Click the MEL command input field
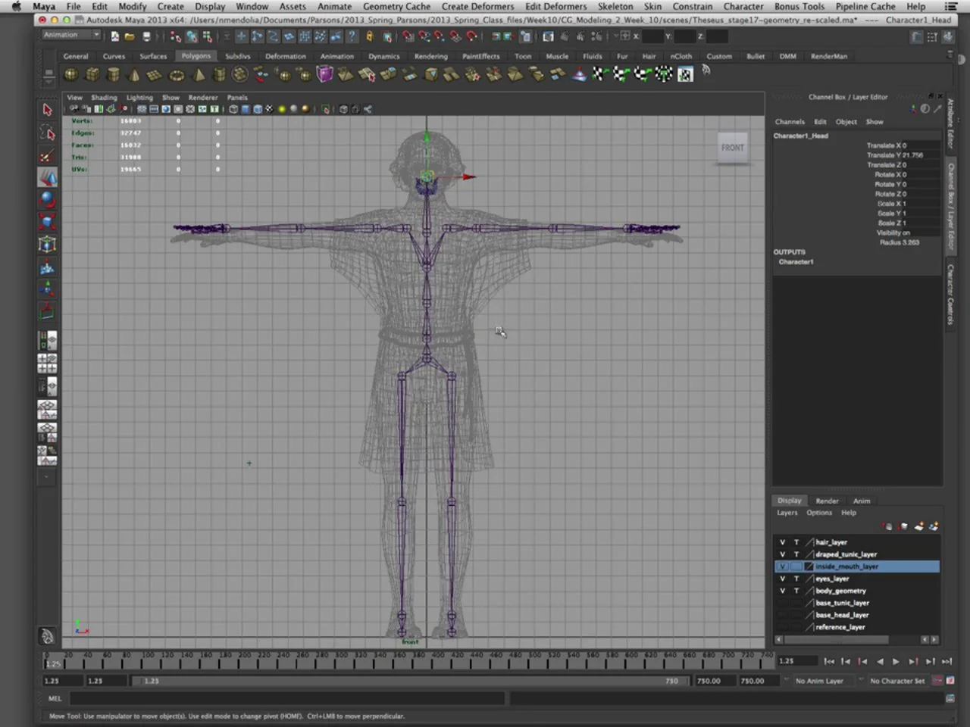The width and height of the screenshot is (970, 727). [x=287, y=698]
